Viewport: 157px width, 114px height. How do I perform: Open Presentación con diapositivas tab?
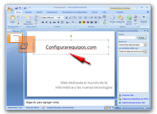tap(75, 12)
